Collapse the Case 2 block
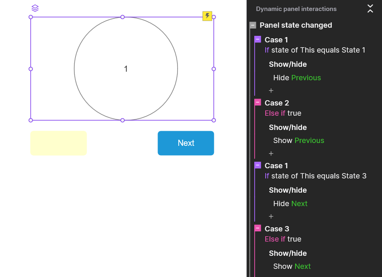 pyautogui.click(x=258, y=102)
